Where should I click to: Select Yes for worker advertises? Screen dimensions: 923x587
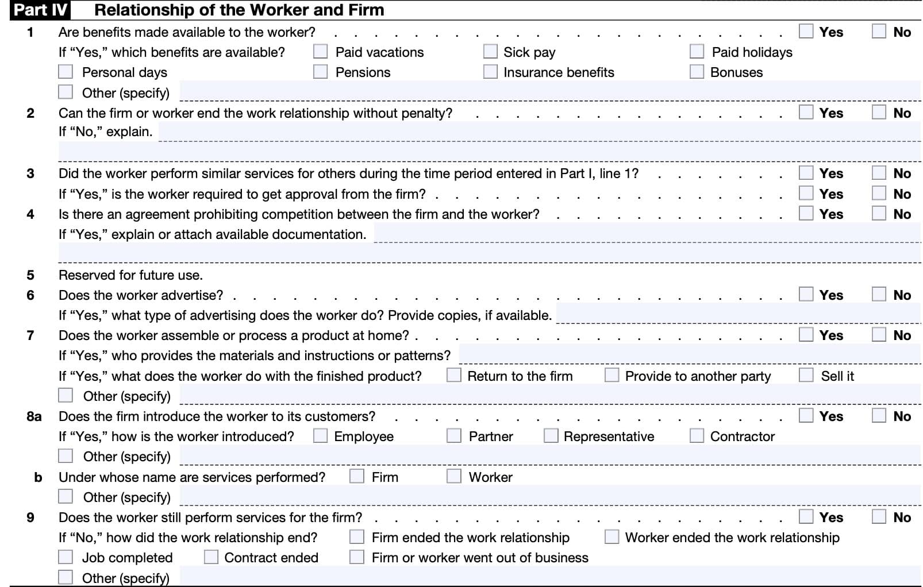[x=806, y=295]
